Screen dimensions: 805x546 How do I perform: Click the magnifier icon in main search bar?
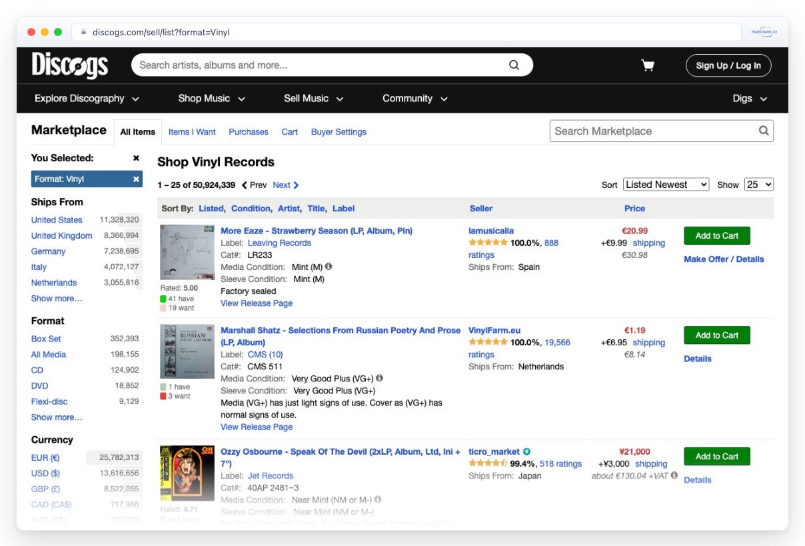click(x=514, y=65)
